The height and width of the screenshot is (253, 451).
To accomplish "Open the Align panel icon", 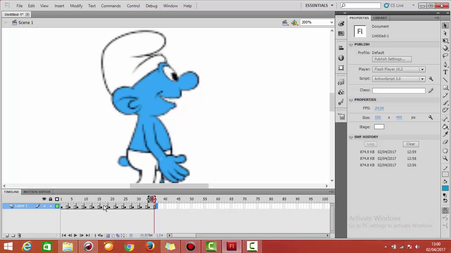I will tap(341, 48).
